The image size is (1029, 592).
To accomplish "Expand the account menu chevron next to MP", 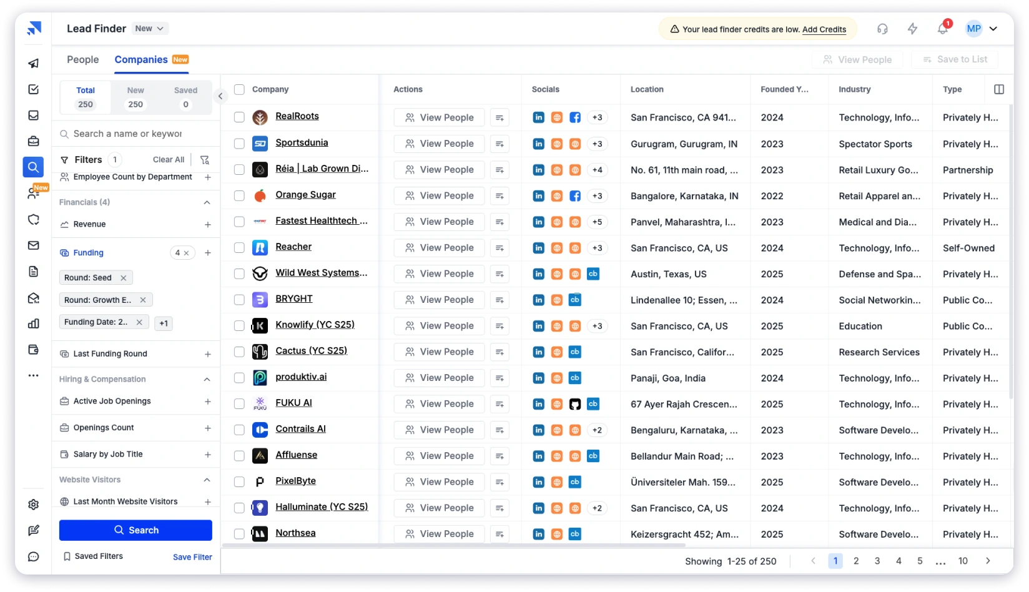I will click(x=993, y=28).
